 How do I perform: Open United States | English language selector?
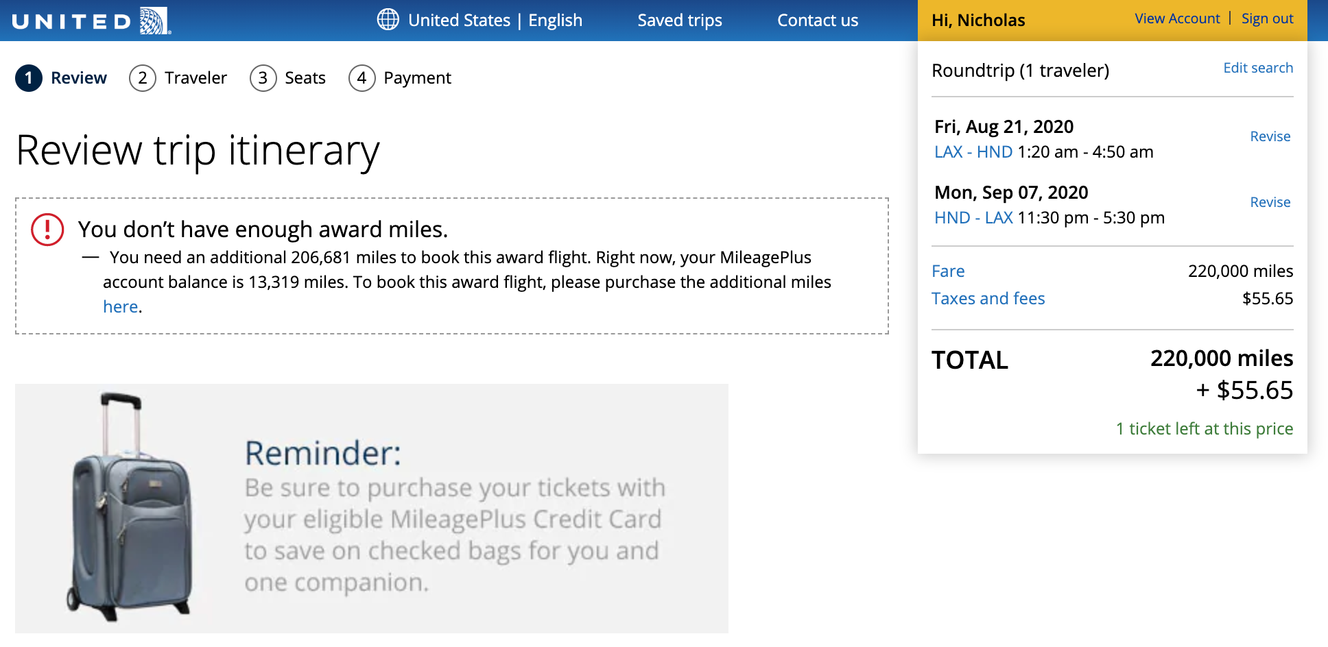[495, 21]
